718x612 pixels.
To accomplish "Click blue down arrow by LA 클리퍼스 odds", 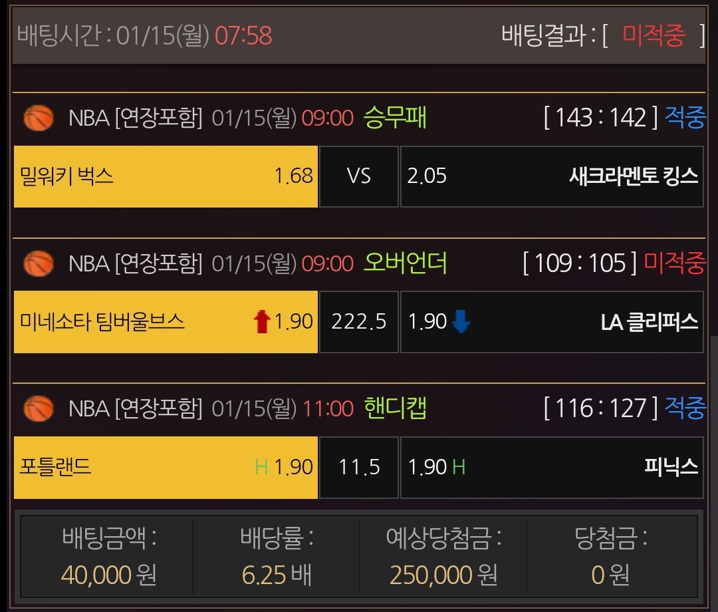I will (461, 321).
